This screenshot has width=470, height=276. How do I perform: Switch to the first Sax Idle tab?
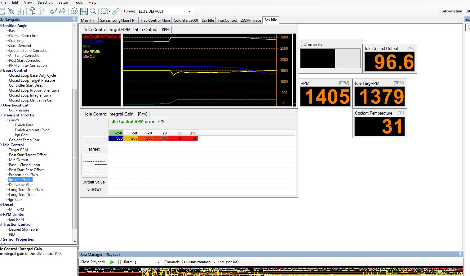pyautogui.click(x=208, y=20)
